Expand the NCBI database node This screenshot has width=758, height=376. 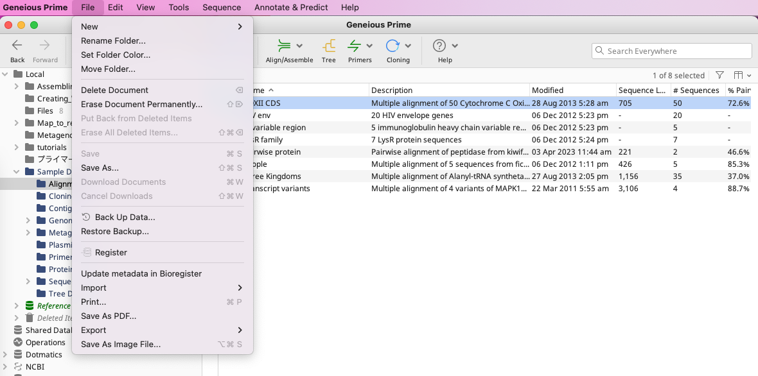point(6,367)
